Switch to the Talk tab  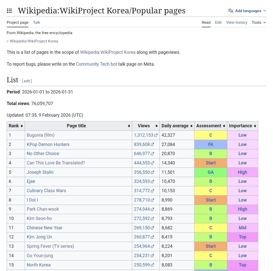pyautogui.click(x=36, y=22)
